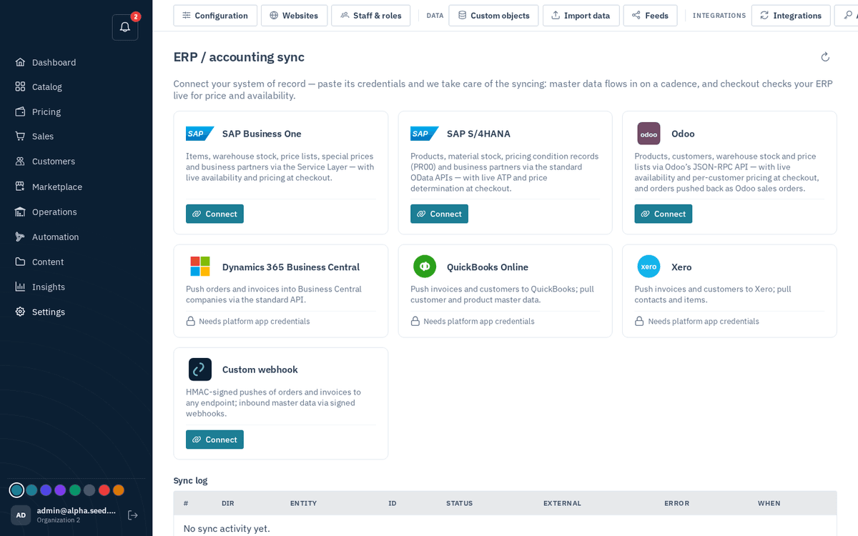This screenshot has width=858, height=536.
Task: Open the notifications bell
Action: (x=125, y=27)
